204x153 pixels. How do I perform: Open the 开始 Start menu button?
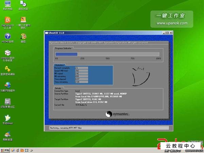pos(5,150)
